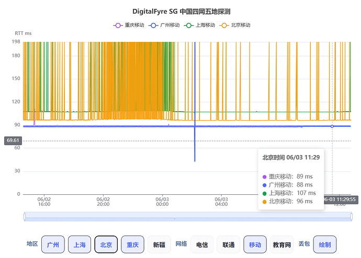
Task: Click the RTT ms axis title
Action: (x=23, y=33)
